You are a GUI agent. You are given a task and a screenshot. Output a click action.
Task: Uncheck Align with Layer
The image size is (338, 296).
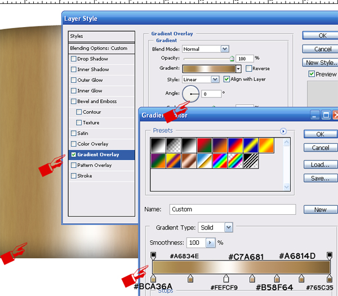(226, 79)
